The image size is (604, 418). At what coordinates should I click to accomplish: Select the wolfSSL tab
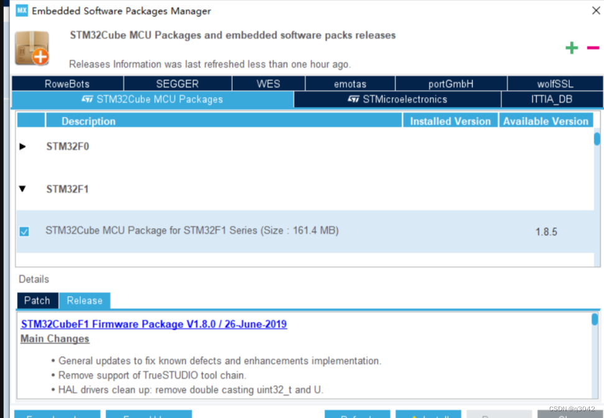555,83
